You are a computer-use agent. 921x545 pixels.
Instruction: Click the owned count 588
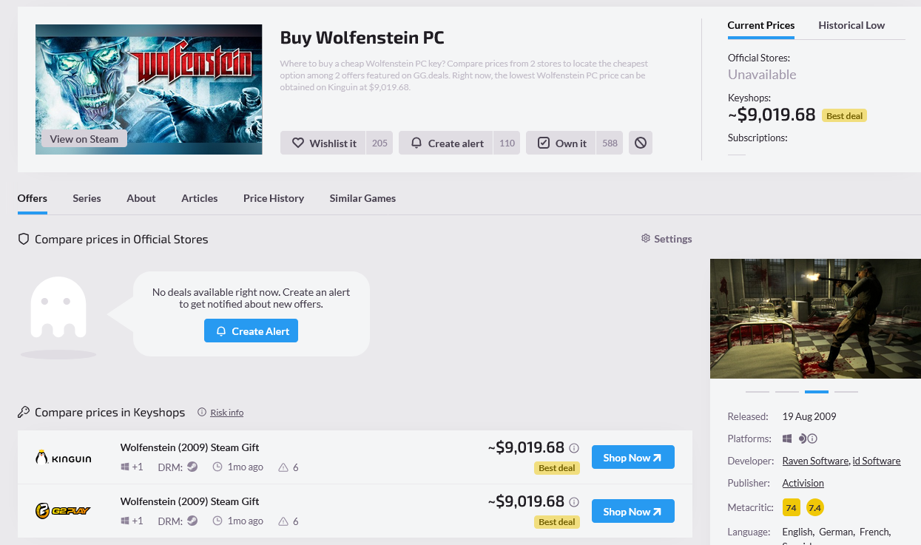pos(610,143)
